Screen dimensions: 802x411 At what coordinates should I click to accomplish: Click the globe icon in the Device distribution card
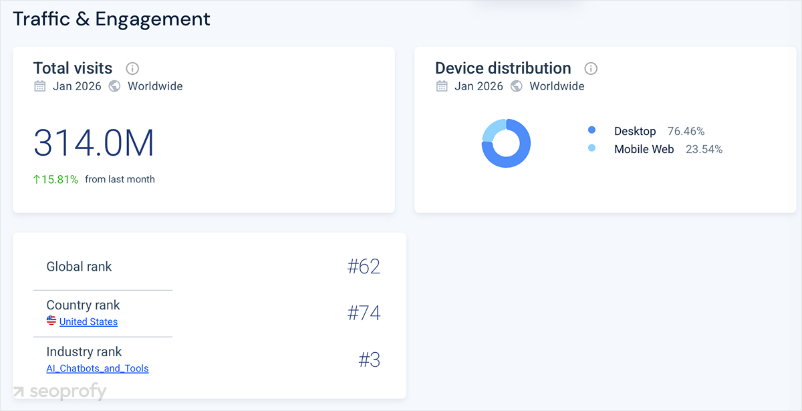[x=516, y=86]
